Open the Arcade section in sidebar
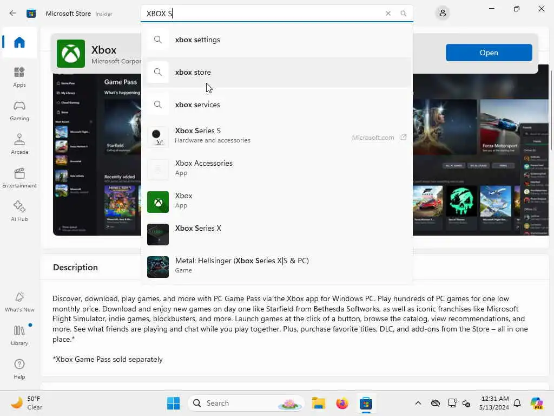 [19, 144]
